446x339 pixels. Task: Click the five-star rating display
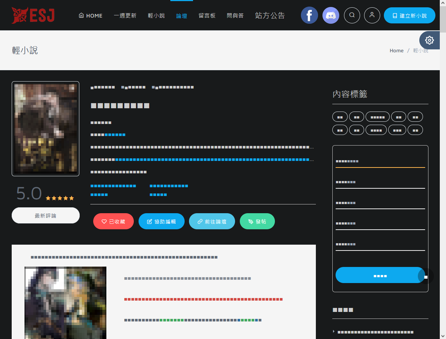[60, 198]
